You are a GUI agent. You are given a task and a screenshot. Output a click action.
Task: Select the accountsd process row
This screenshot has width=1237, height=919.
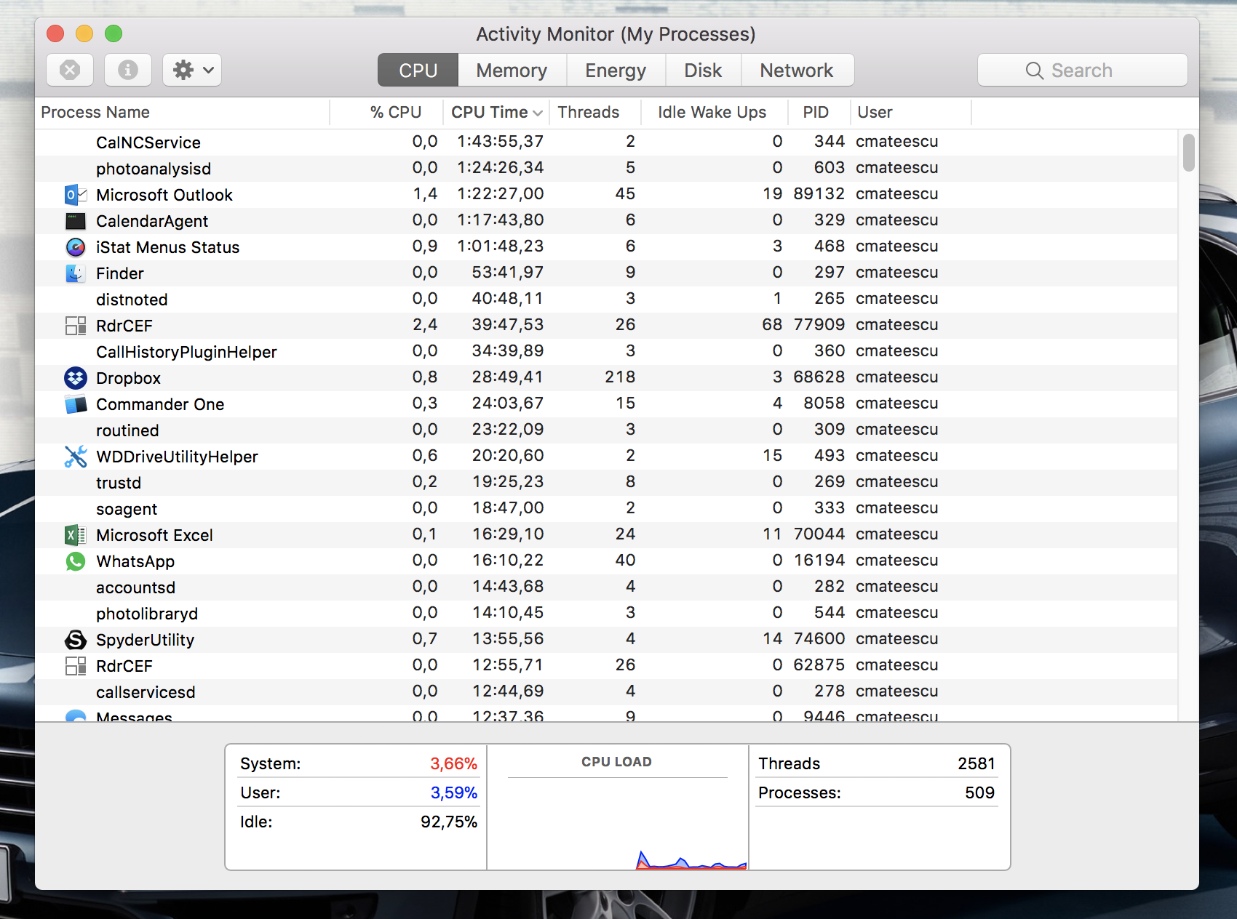pos(606,587)
